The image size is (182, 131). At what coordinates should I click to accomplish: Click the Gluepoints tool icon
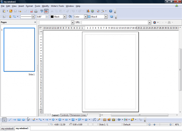[x=99, y=120]
